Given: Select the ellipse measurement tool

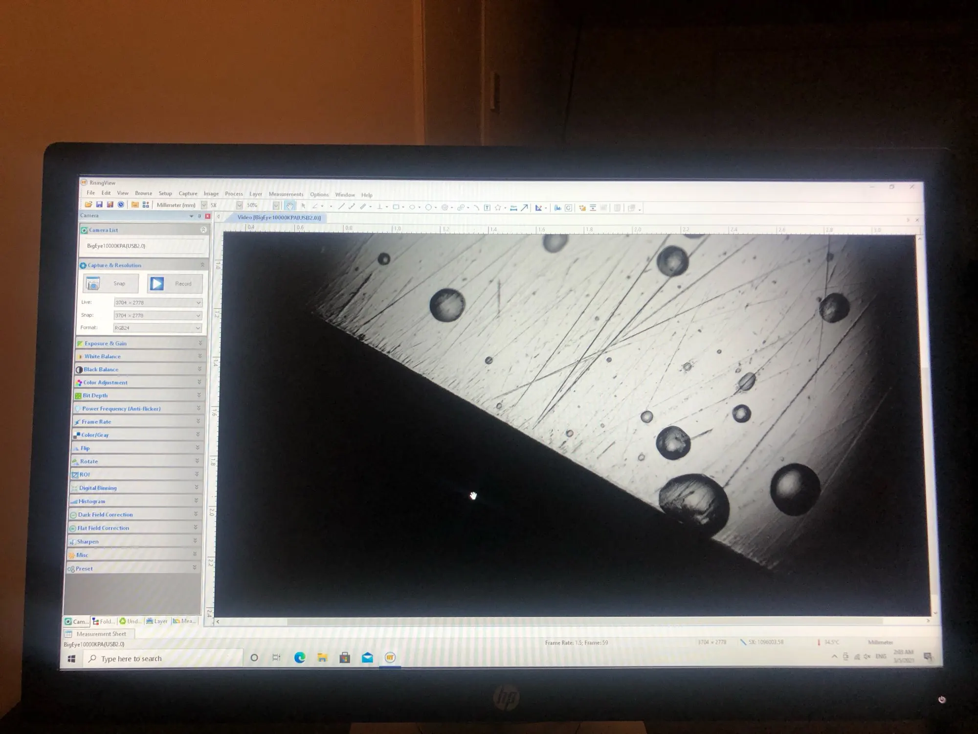Looking at the screenshot, I should pyautogui.click(x=412, y=207).
